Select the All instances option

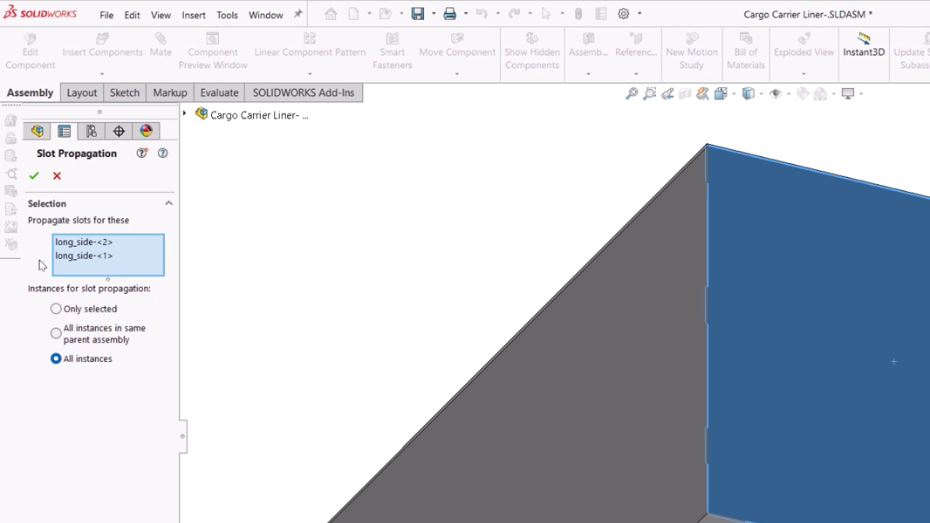55,358
